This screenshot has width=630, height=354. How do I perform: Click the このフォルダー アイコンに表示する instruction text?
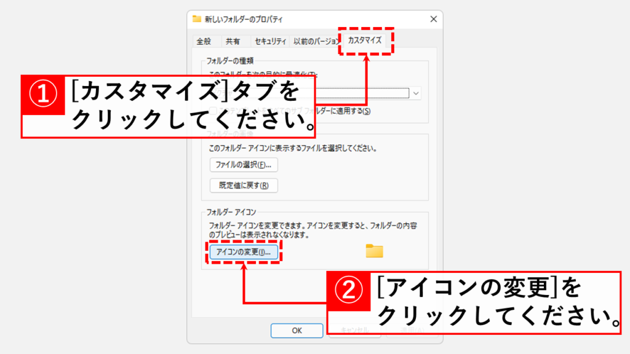(x=293, y=149)
